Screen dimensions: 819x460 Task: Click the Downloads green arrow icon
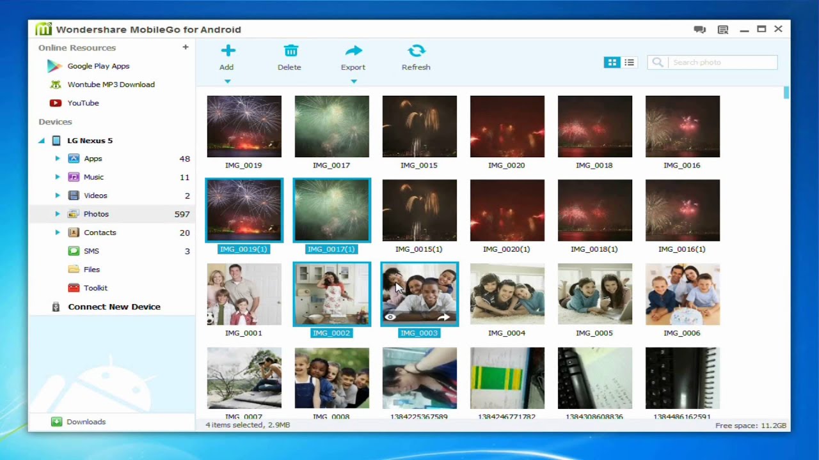pyautogui.click(x=56, y=422)
